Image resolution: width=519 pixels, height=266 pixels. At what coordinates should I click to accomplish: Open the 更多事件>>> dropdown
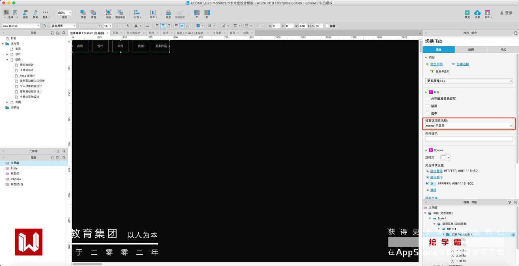[469, 81]
